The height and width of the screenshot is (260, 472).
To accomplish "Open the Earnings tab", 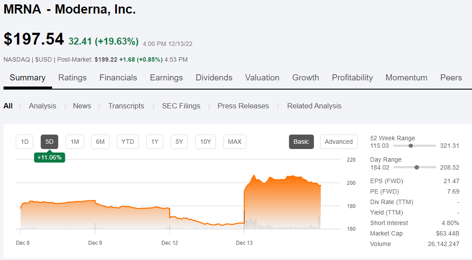I will point(166,78).
